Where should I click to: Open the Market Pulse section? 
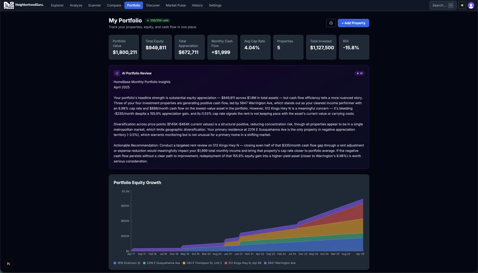(176, 5)
